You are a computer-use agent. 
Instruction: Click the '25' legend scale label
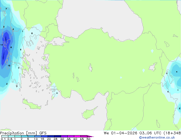55,139
